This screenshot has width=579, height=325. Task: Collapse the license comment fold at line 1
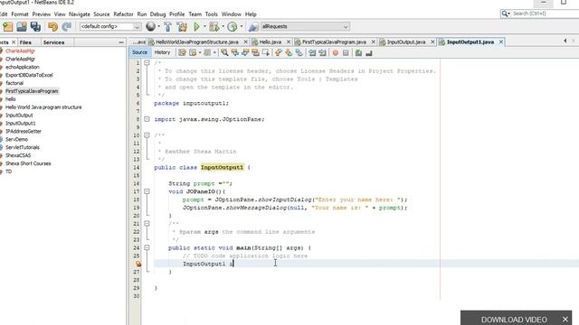point(147,62)
